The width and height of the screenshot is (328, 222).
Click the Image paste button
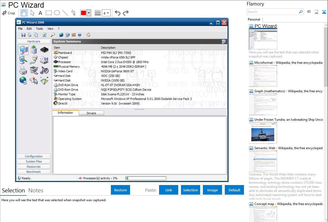coord(212,190)
